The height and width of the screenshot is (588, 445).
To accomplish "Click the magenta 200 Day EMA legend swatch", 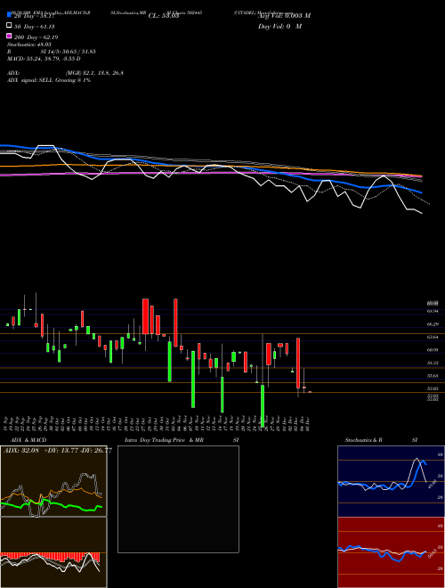I will pos(9,37).
